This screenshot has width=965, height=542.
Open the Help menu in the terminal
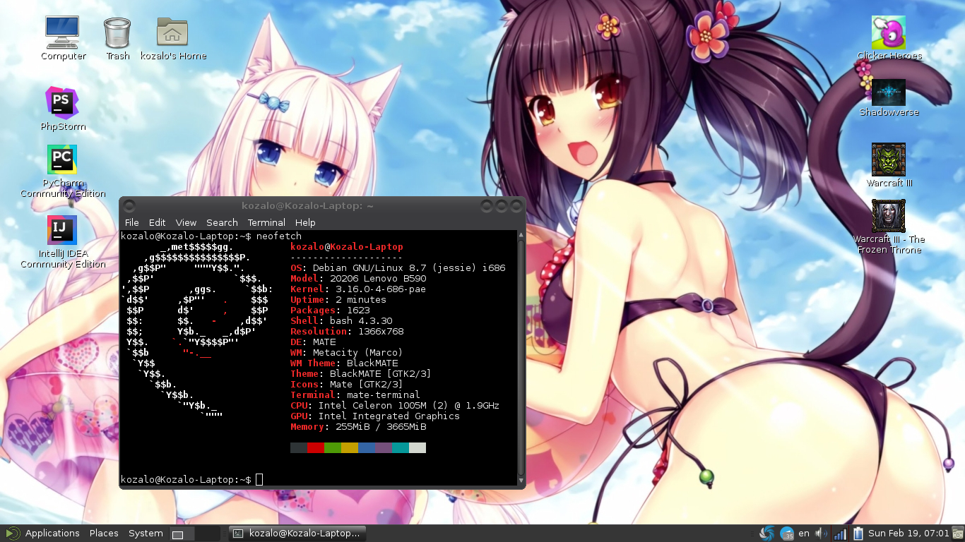pos(305,222)
